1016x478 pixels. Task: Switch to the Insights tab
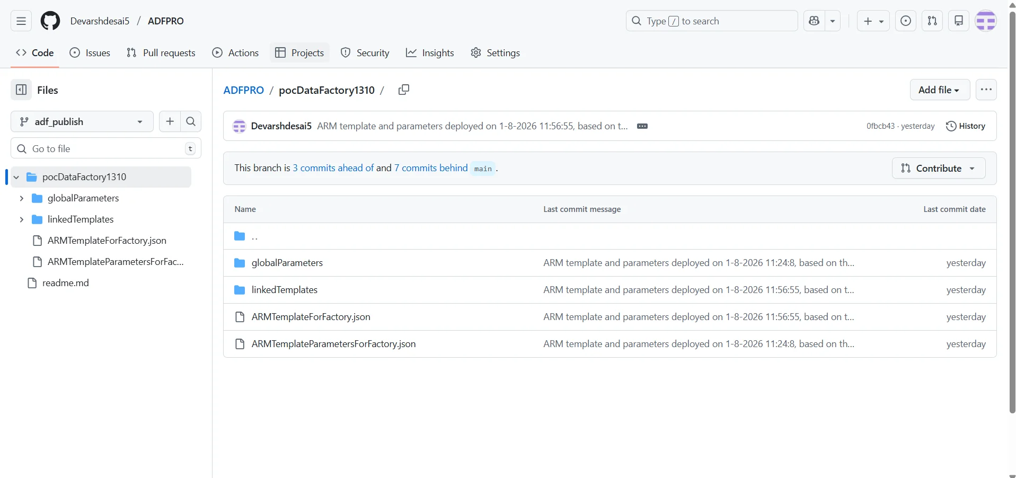tap(430, 53)
